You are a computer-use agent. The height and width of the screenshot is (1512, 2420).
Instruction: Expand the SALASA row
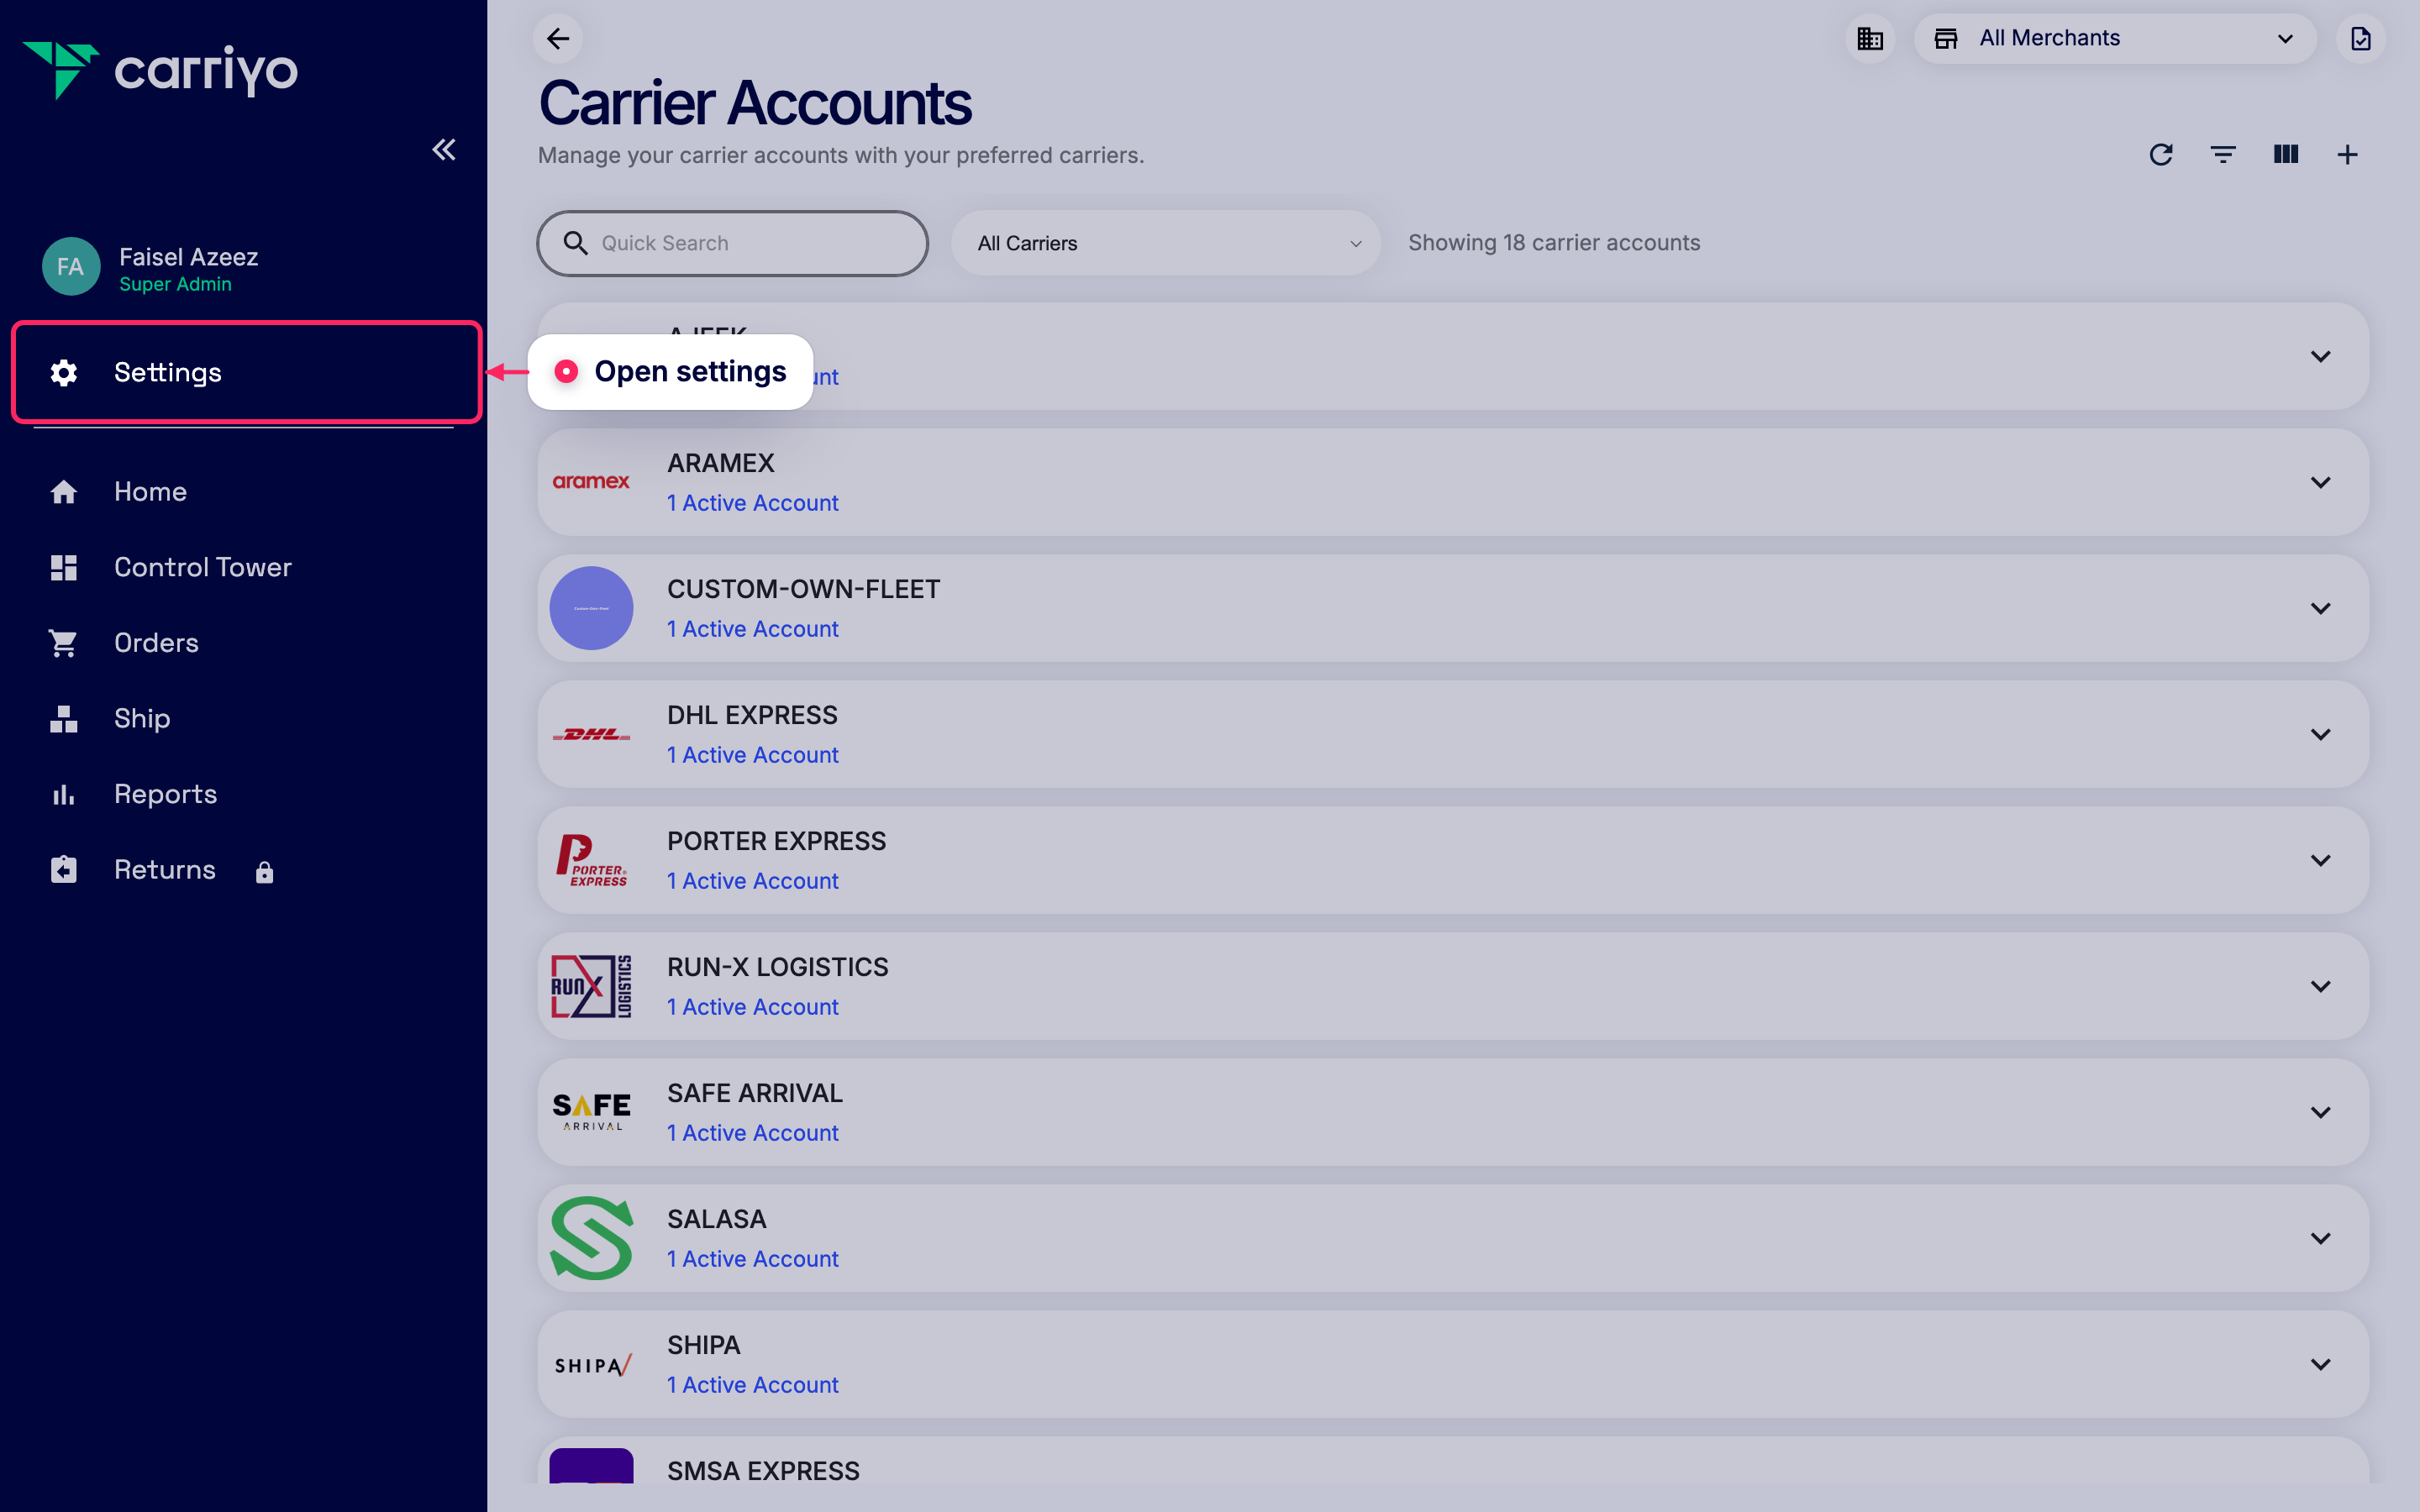tap(2321, 1238)
